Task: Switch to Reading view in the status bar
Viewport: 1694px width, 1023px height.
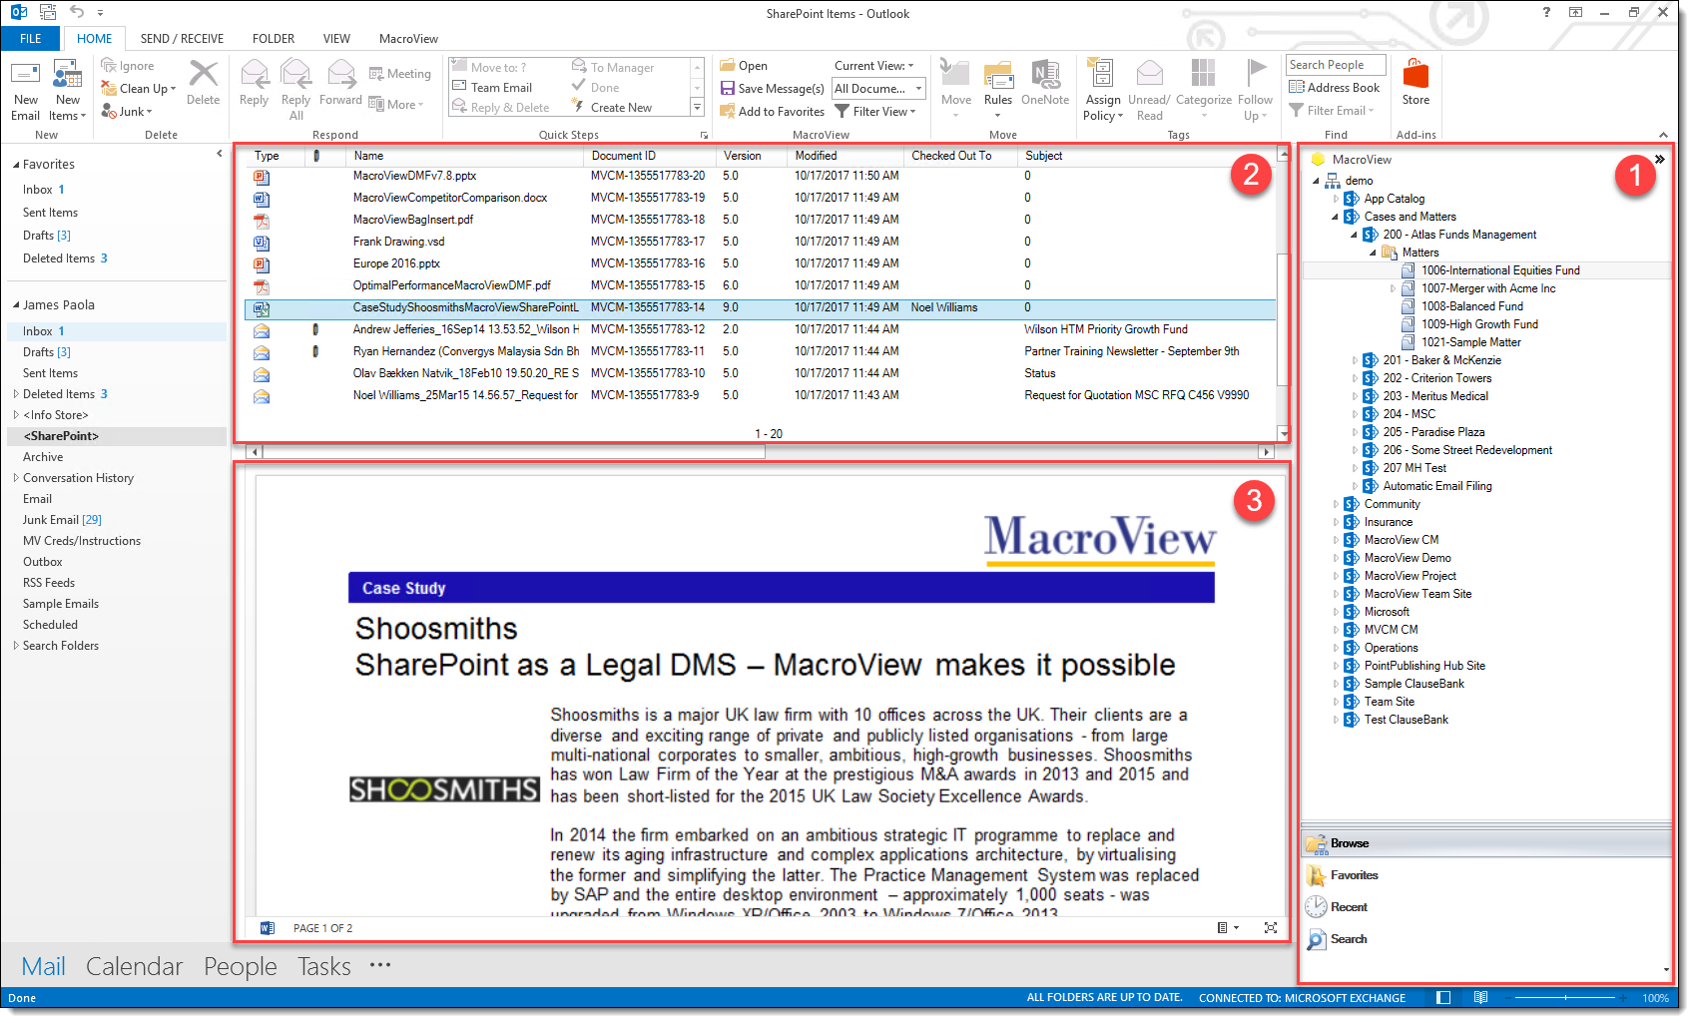Action: coord(1481,997)
